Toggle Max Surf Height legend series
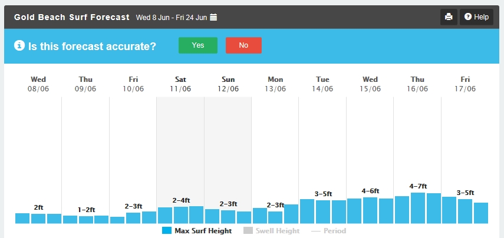This screenshot has height=238, width=504. tap(196, 231)
